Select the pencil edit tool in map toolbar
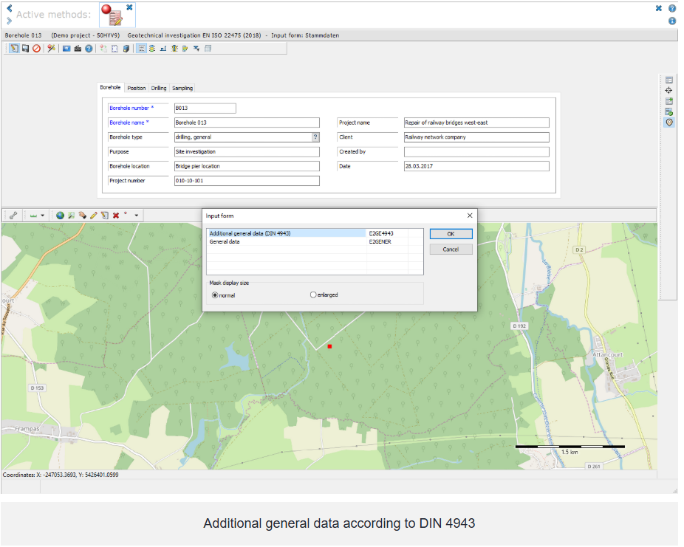The width and height of the screenshot is (684, 547). 93,216
